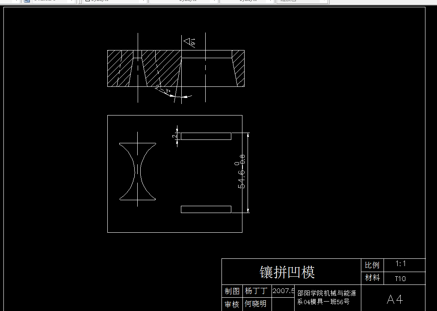
Task: Click the 材料 label cell
Action: point(372,278)
